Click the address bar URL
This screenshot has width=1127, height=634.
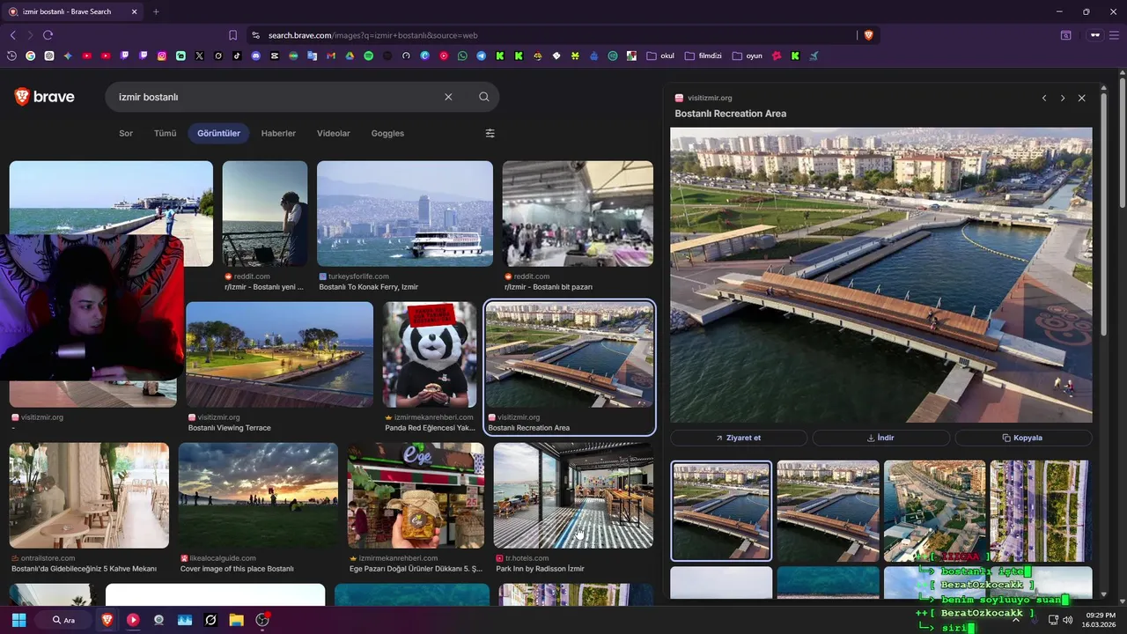(372, 35)
